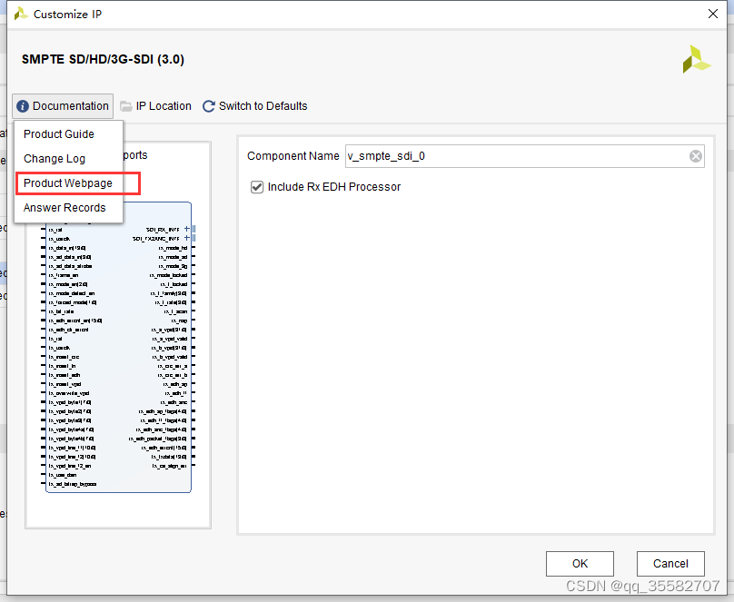Click the circular refresh icon for Switch to Defaults

coord(207,105)
